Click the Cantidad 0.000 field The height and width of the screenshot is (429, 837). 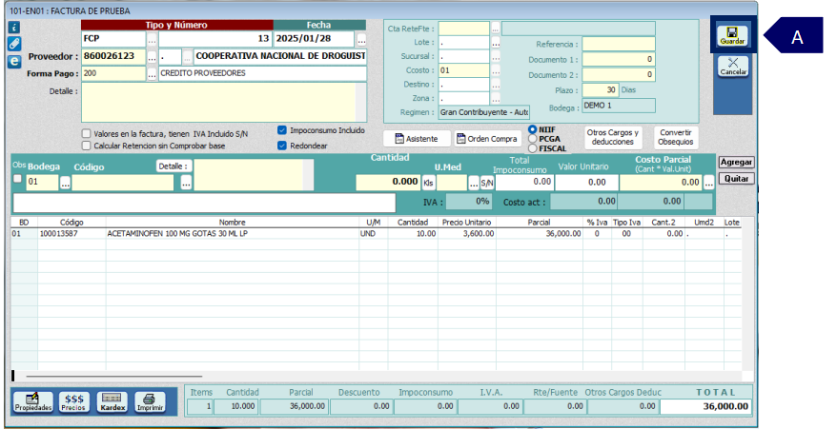[x=388, y=182]
